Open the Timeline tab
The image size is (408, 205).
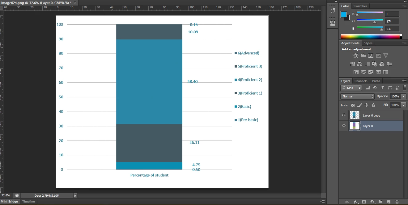(x=28, y=202)
